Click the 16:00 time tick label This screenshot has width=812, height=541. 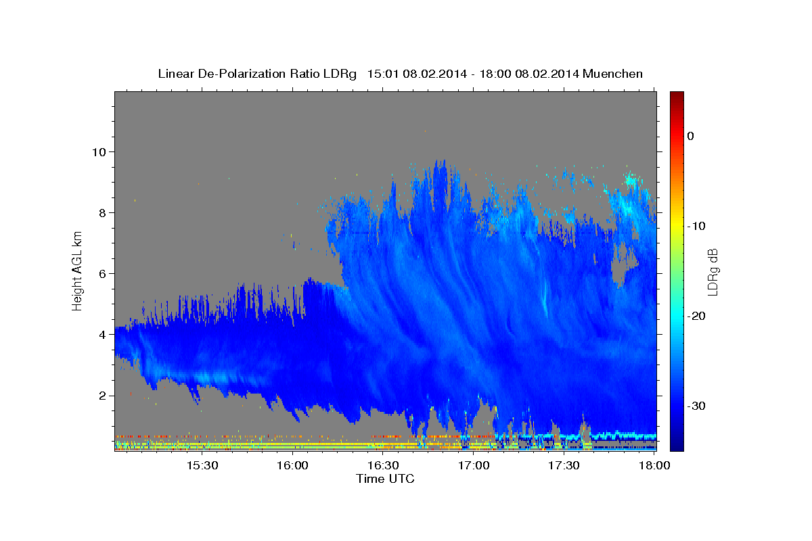coord(293,466)
